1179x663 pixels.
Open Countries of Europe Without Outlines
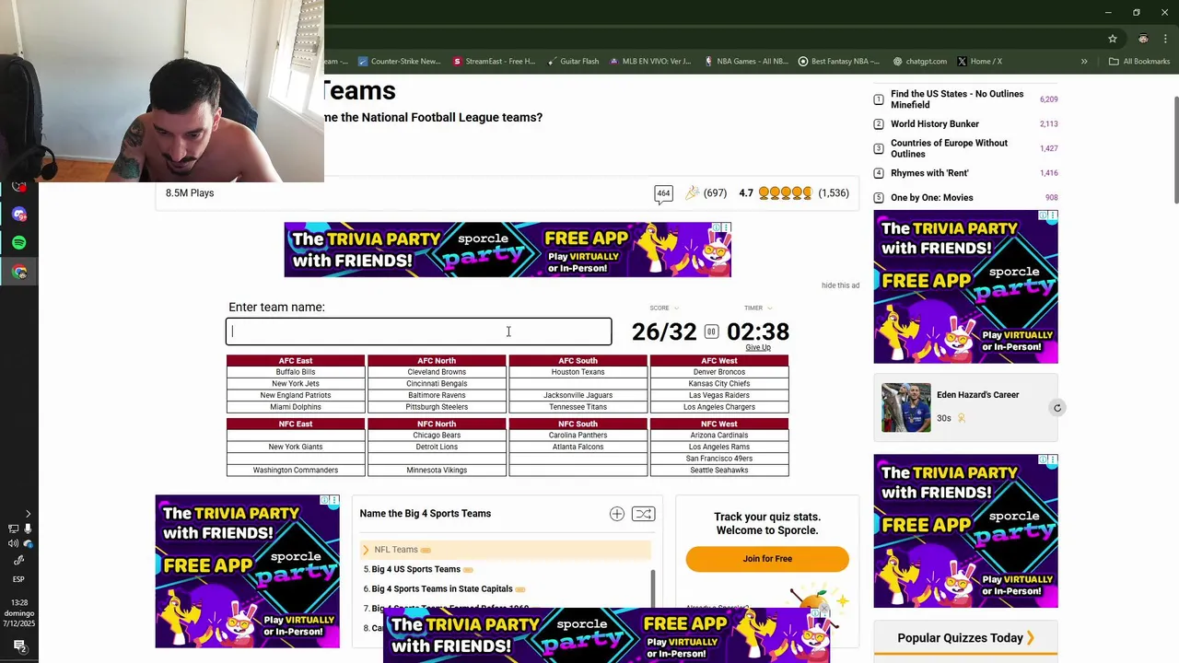949,148
